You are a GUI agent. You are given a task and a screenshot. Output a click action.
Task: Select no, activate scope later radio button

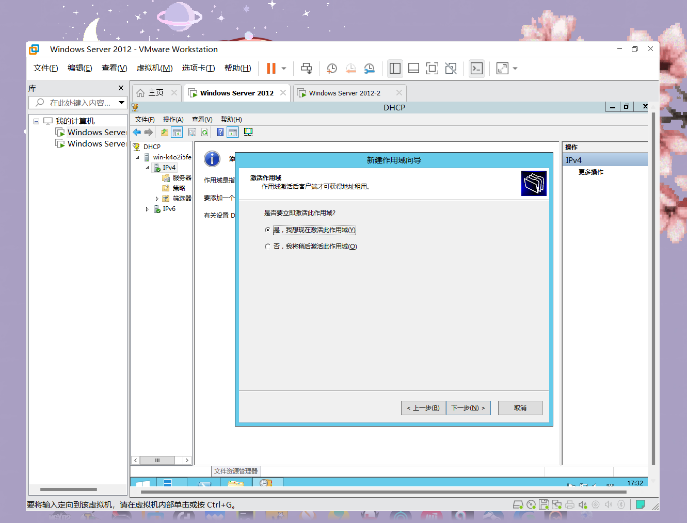[267, 247]
